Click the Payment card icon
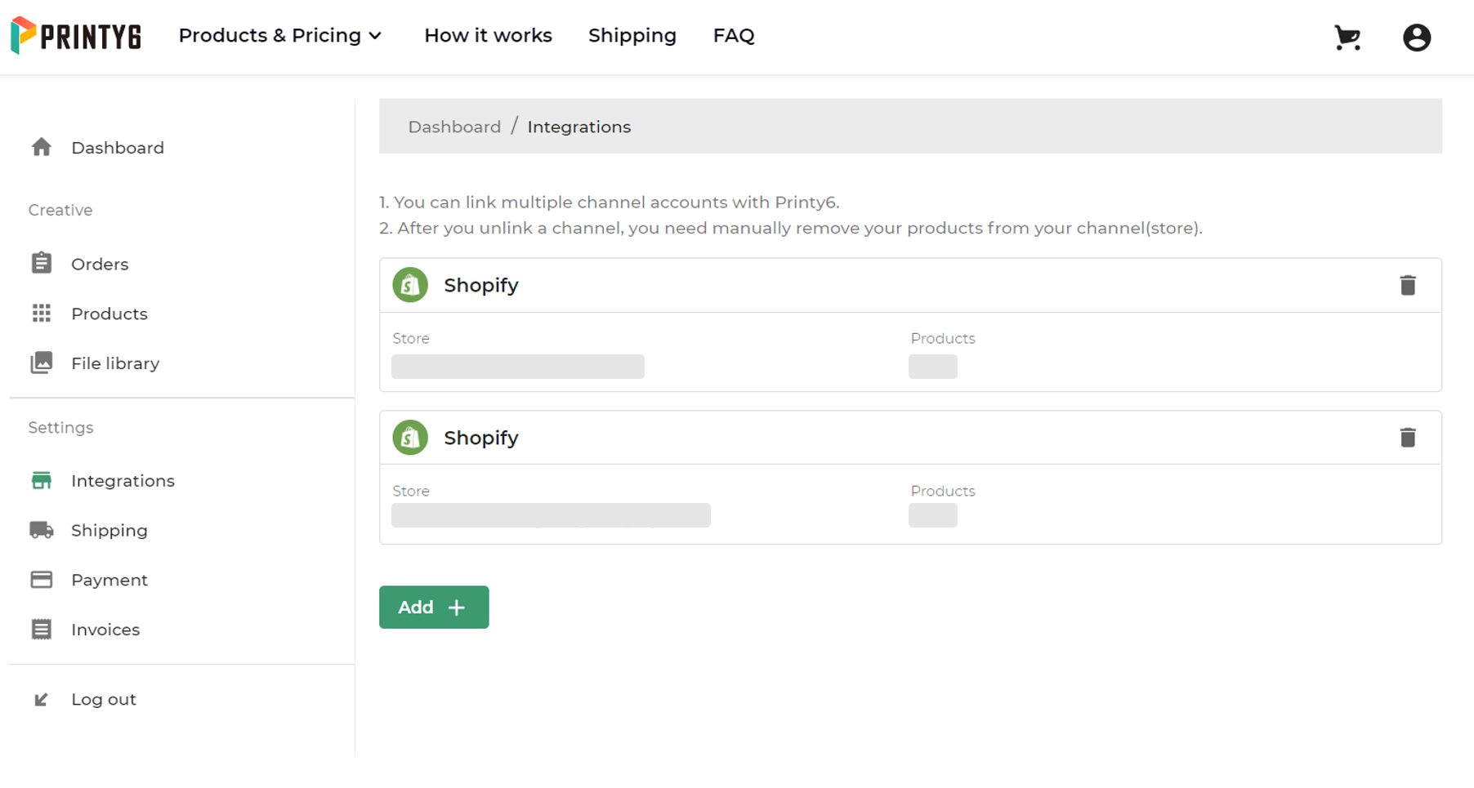1474x788 pixels. point(42,580)
